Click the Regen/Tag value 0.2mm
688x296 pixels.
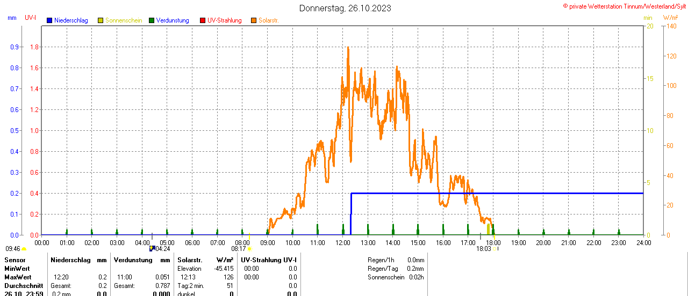pos(415,269)
